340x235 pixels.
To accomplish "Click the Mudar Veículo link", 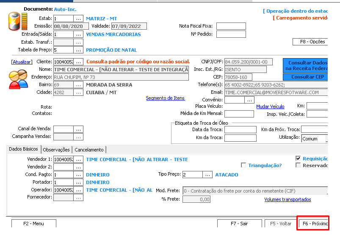I will [270, 106].
